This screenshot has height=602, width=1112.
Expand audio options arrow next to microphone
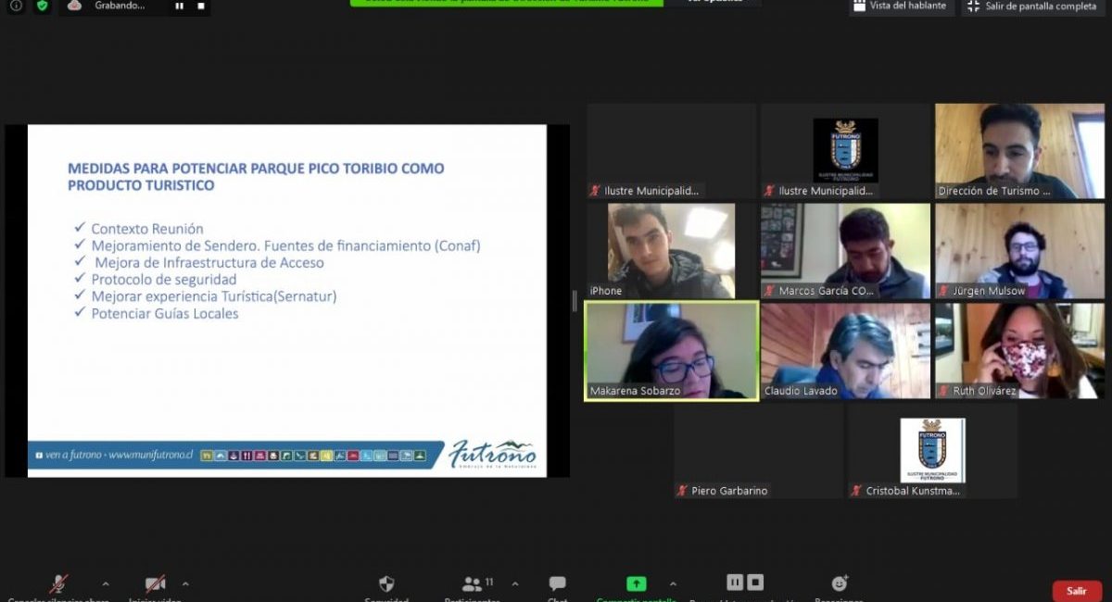pyautogui.click(x=105, y=584)
